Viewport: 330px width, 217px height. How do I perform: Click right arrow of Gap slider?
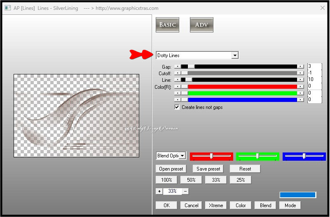tap(301, 67)
